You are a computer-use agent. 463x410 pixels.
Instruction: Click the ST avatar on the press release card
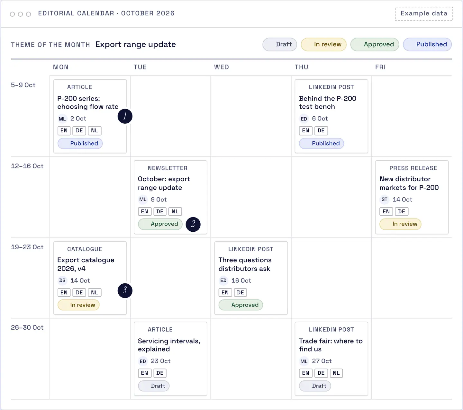pyautogui.click(x=385, y=200)
